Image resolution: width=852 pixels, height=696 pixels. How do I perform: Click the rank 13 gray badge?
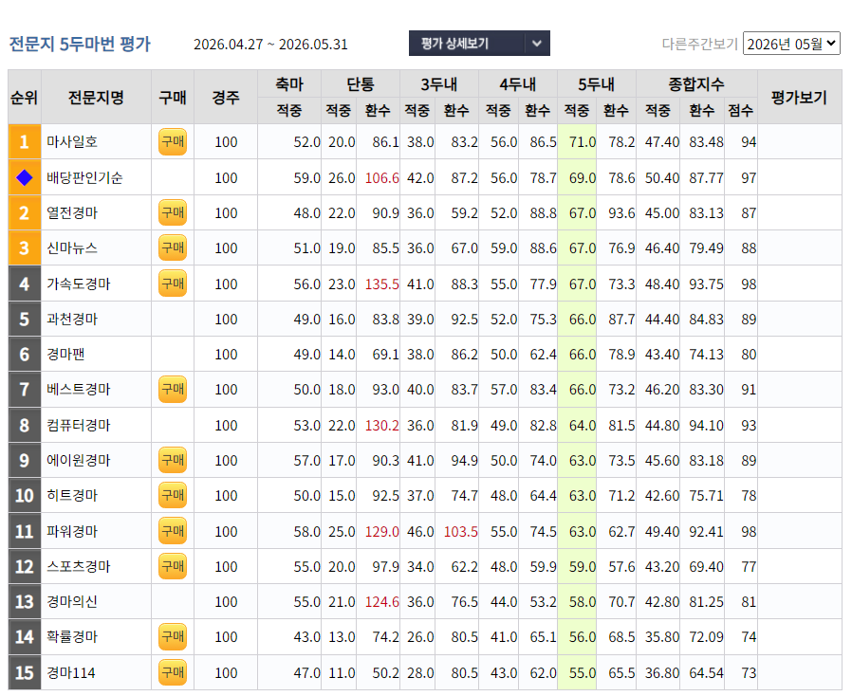coord(25,601)
